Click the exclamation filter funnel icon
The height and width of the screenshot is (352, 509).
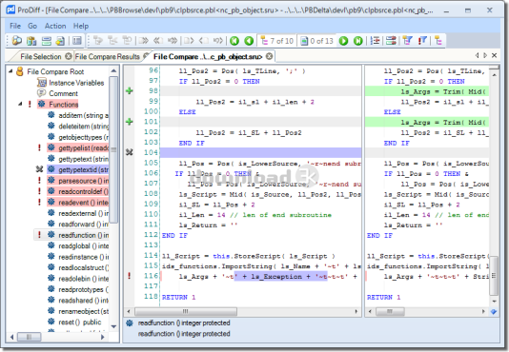tap(422, 41)
